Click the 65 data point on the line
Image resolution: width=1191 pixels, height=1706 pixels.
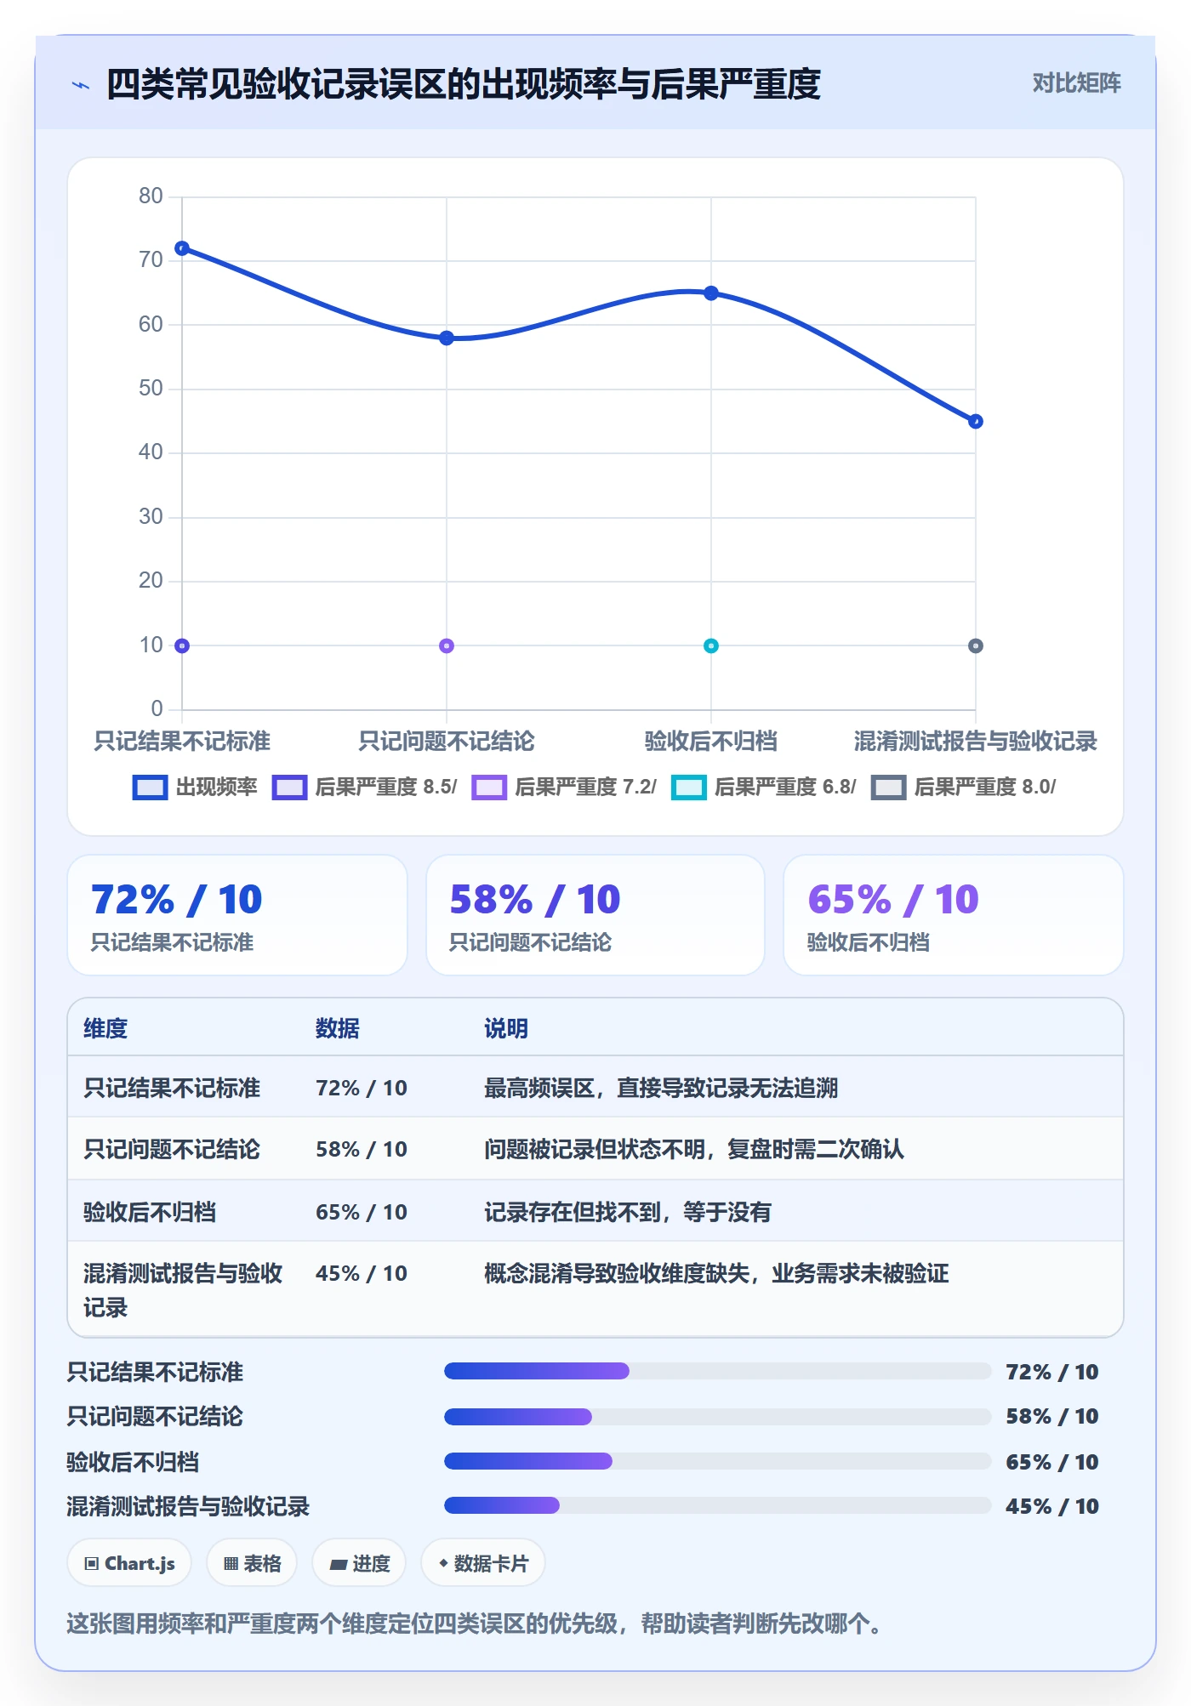pyautogui.click(x=711, y=293)
